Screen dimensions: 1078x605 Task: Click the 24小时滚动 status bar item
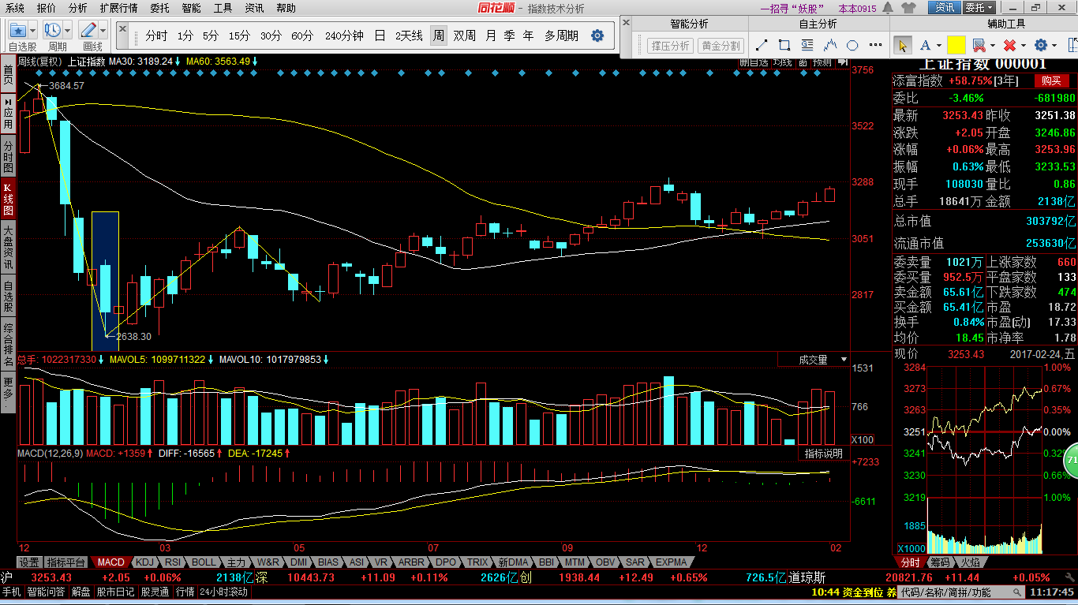[x=223, y=592]
